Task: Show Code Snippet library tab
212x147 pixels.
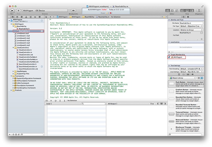Action: click(x=183, y=74)
